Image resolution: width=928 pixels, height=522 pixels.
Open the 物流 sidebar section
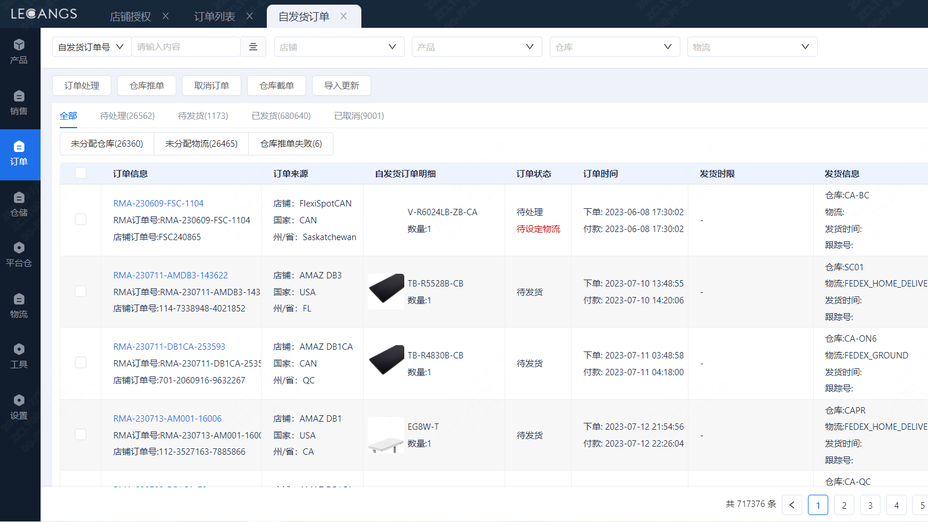pos(19,306)
